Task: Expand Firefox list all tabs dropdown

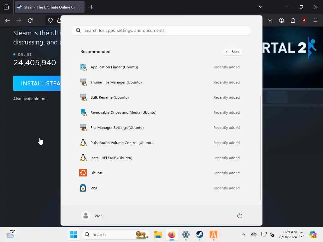Action: click(261, 7)
